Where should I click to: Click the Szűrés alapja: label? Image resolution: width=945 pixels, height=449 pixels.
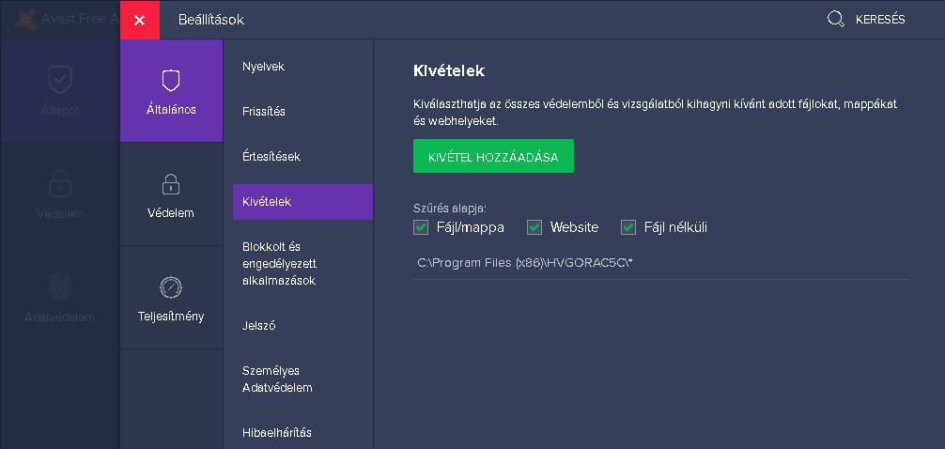click(450, 209)
